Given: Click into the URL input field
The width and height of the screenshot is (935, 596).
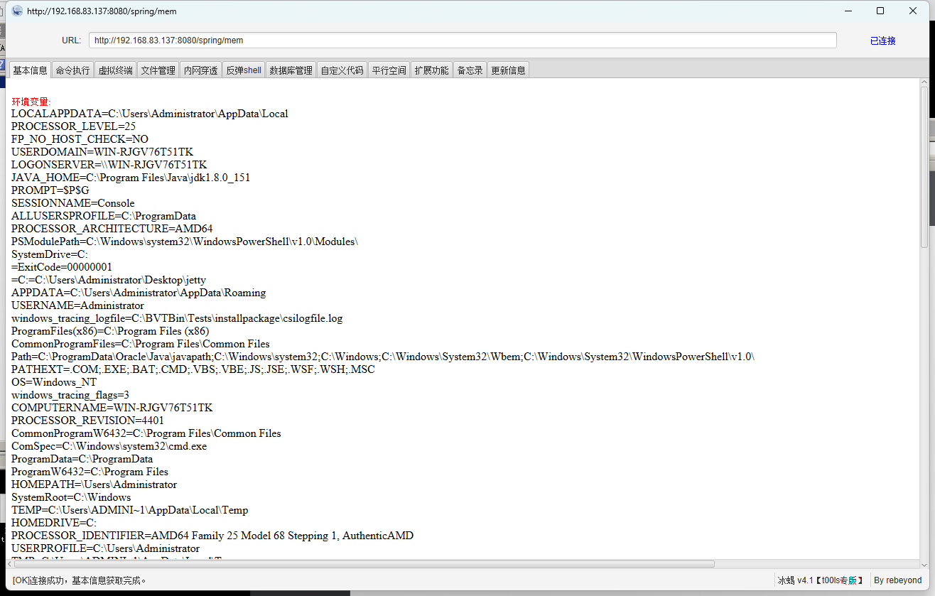Looking at the screenshot, I should coord(462,40).
